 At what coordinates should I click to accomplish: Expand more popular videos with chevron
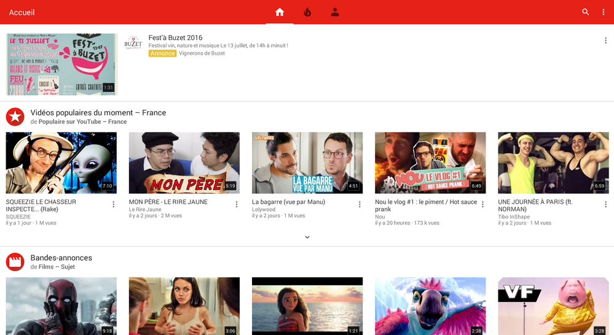(x=307, y=237)
